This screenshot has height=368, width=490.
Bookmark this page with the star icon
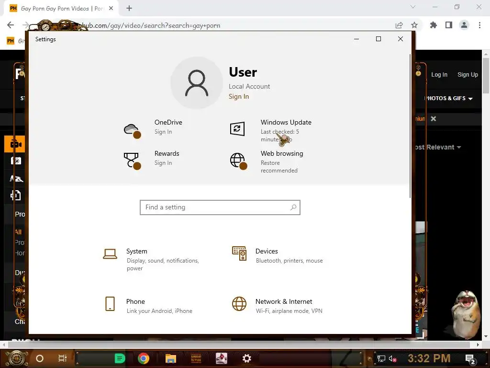click(x=414, y=25)
